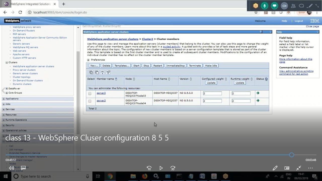The height and width of the screenshot is (181, 322).
Task: Click the New... button
Action: coord(94,66)
